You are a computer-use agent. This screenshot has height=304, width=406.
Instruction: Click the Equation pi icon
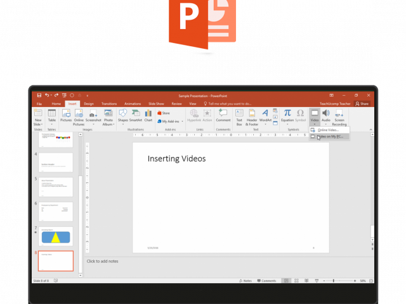click(287, 113)
